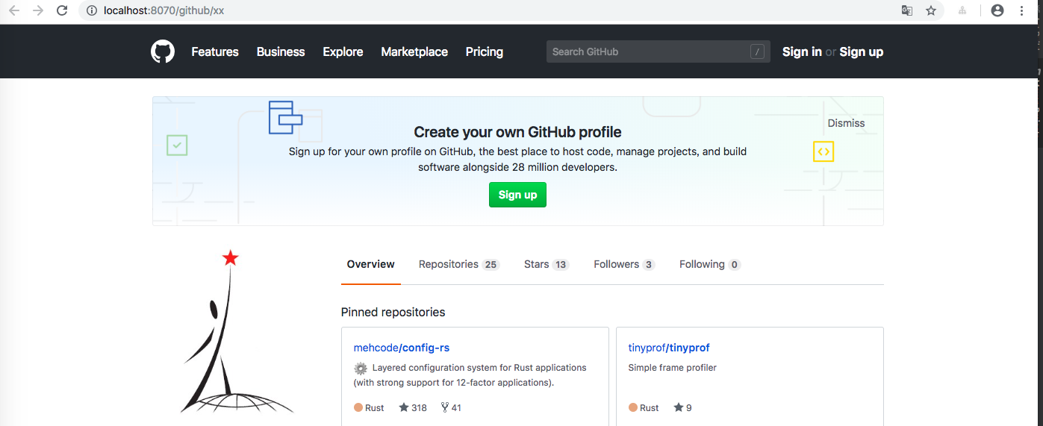Click the slash shortcut icon in search

[x=758, y=51]
